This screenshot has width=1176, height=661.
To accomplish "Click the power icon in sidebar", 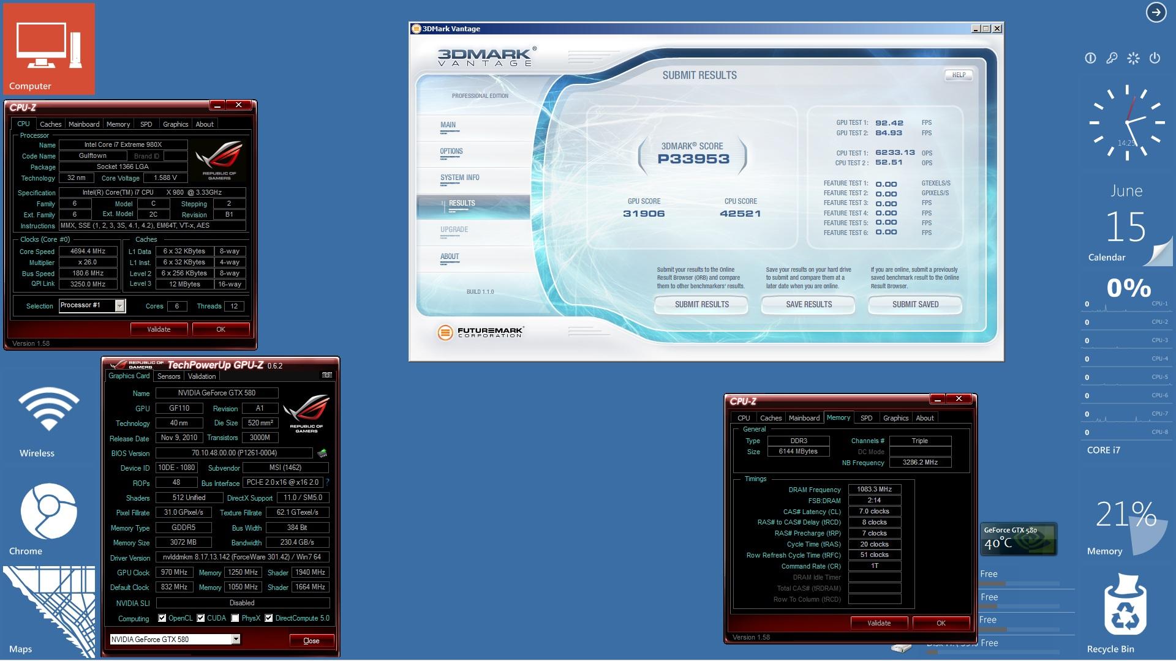I will (1155, 58).
